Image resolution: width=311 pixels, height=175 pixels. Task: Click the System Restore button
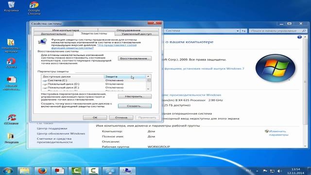[135, 58]
